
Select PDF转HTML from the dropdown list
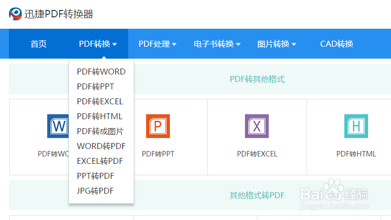click(100, 116)
